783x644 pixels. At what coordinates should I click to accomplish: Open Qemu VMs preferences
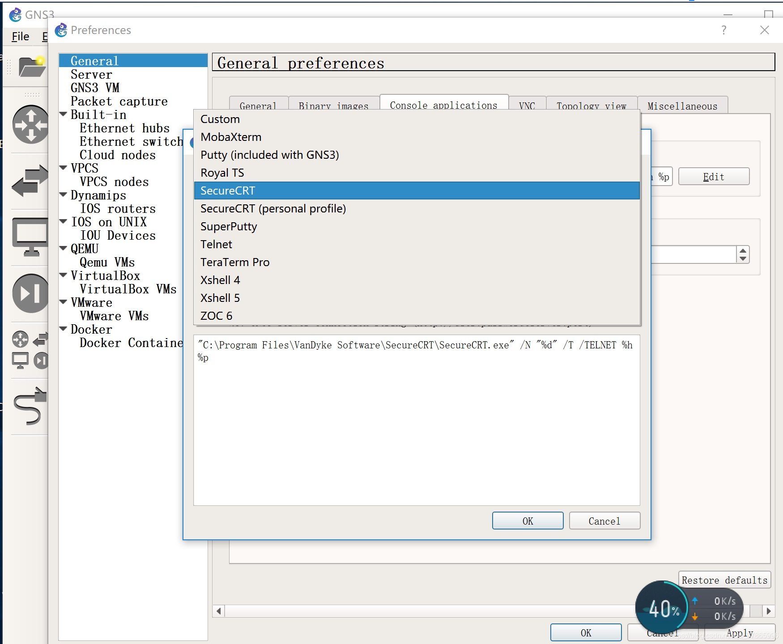pyautogui.click(x=107, y=262)
